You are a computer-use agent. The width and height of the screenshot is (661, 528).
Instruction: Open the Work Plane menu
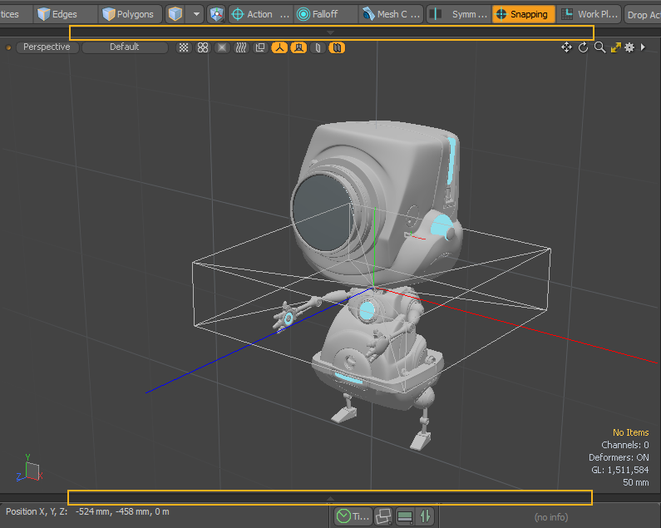[x=589, y=14]
